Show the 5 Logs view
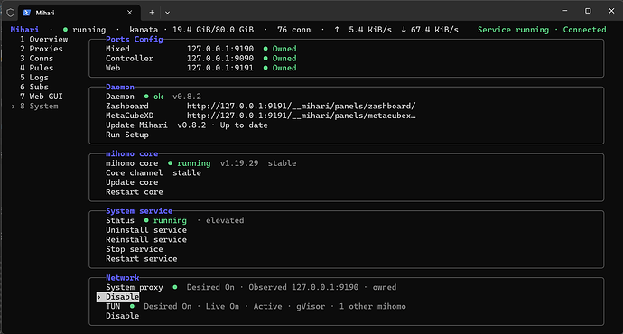This screenshot has width=623, height=334. pos(34,78)
